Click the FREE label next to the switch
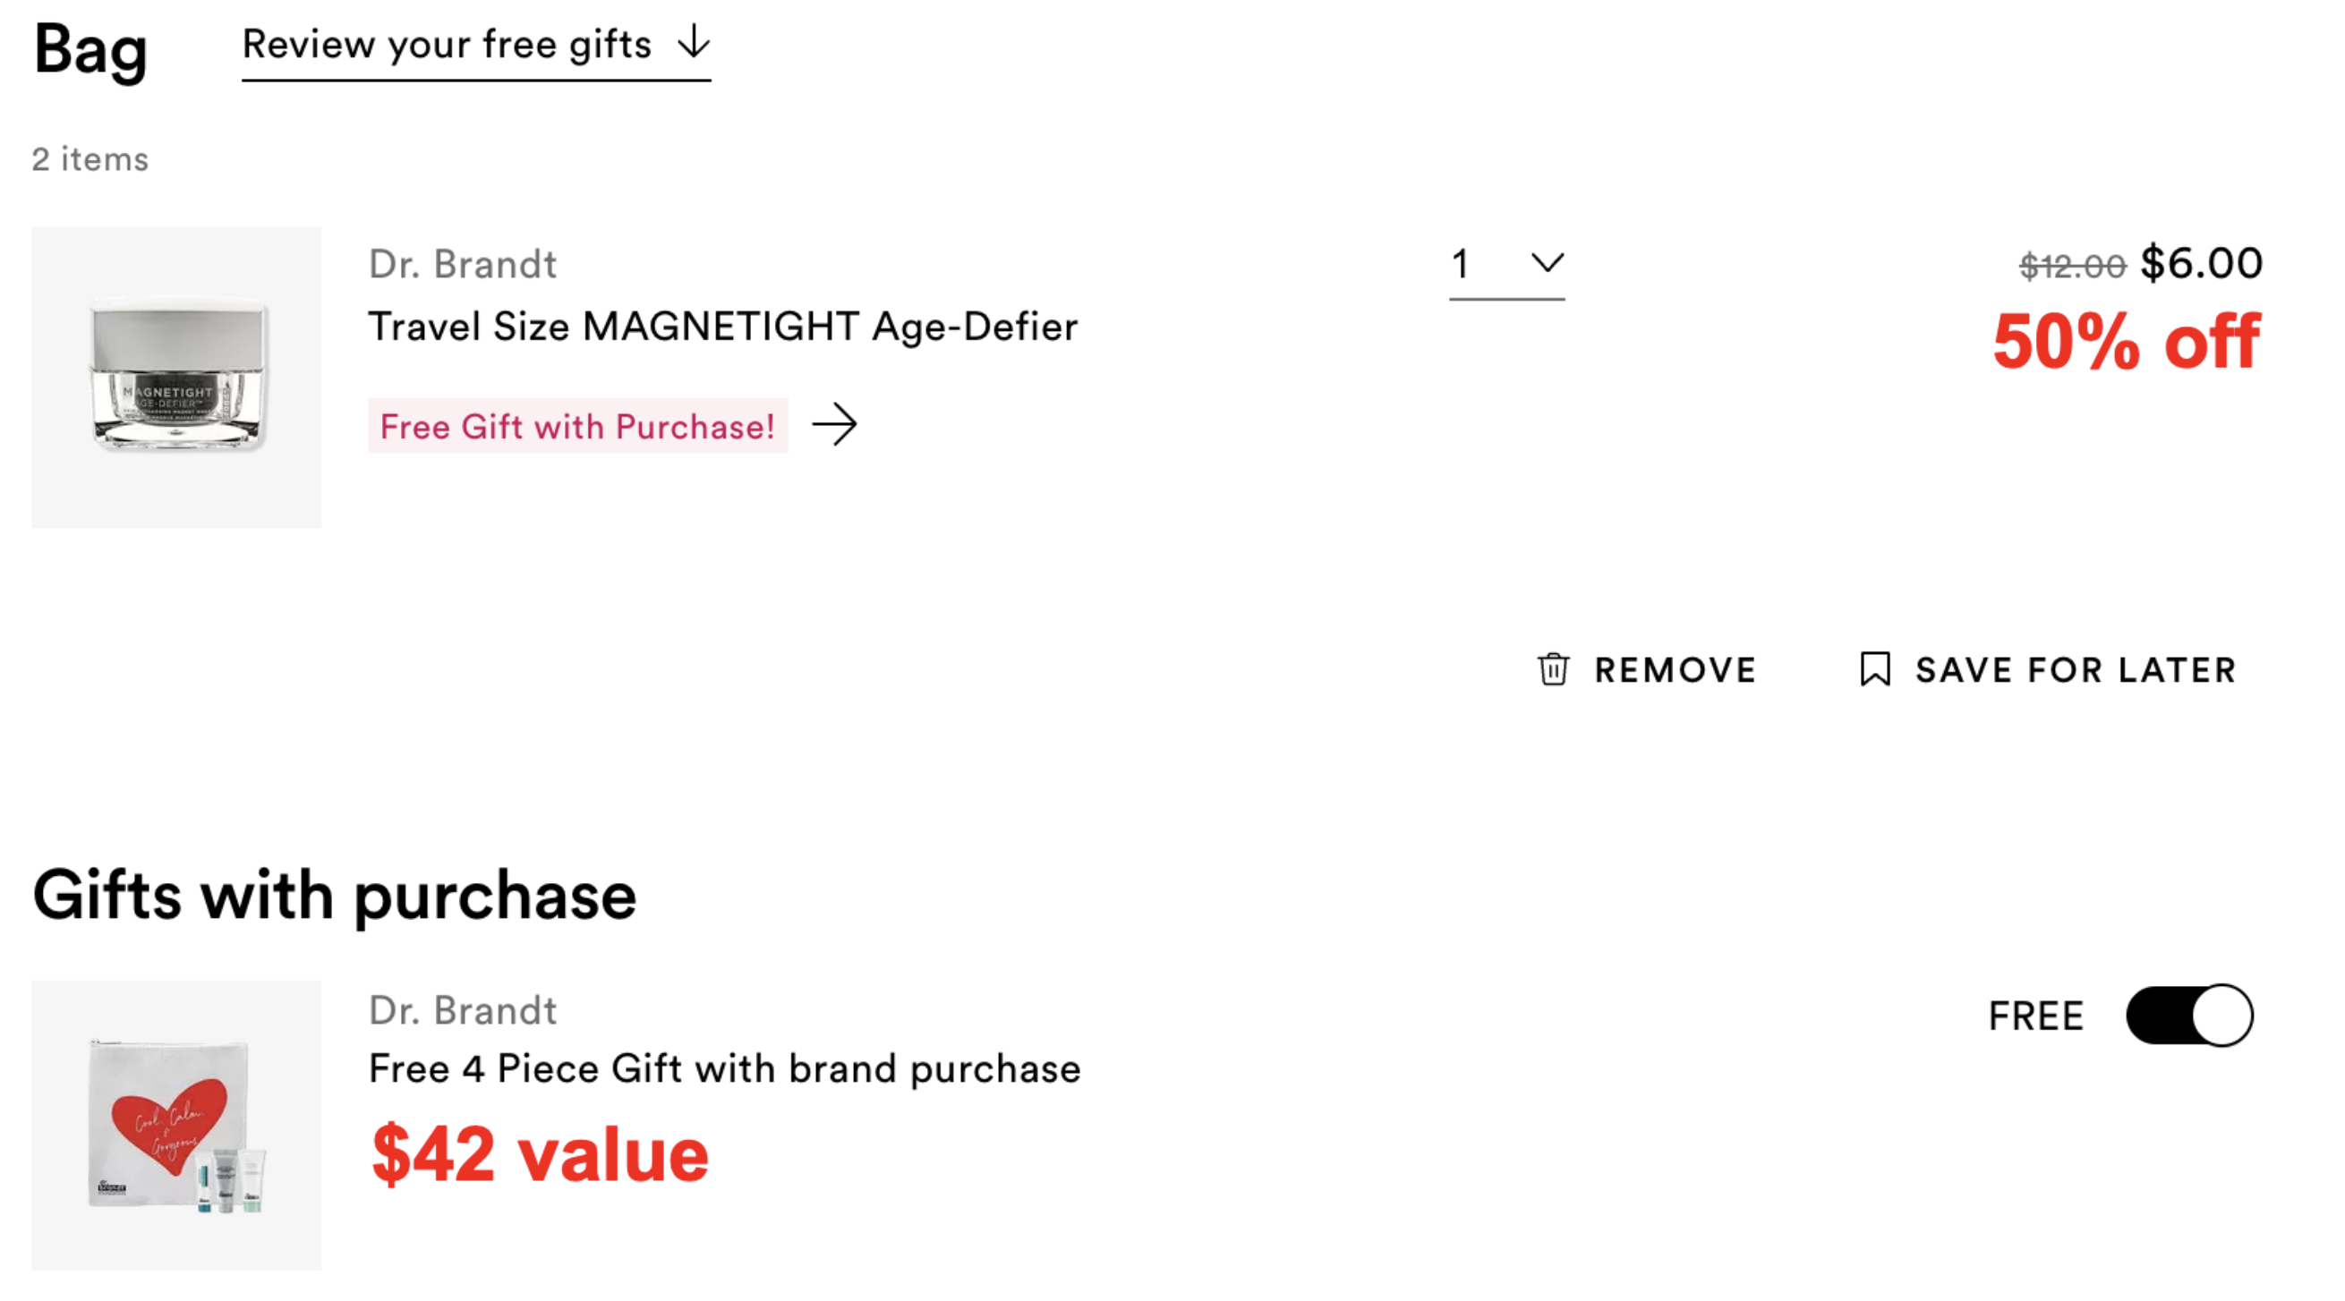 [x=2036, y=1016]
